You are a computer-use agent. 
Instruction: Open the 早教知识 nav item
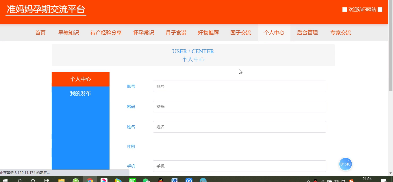click(68, 33)
